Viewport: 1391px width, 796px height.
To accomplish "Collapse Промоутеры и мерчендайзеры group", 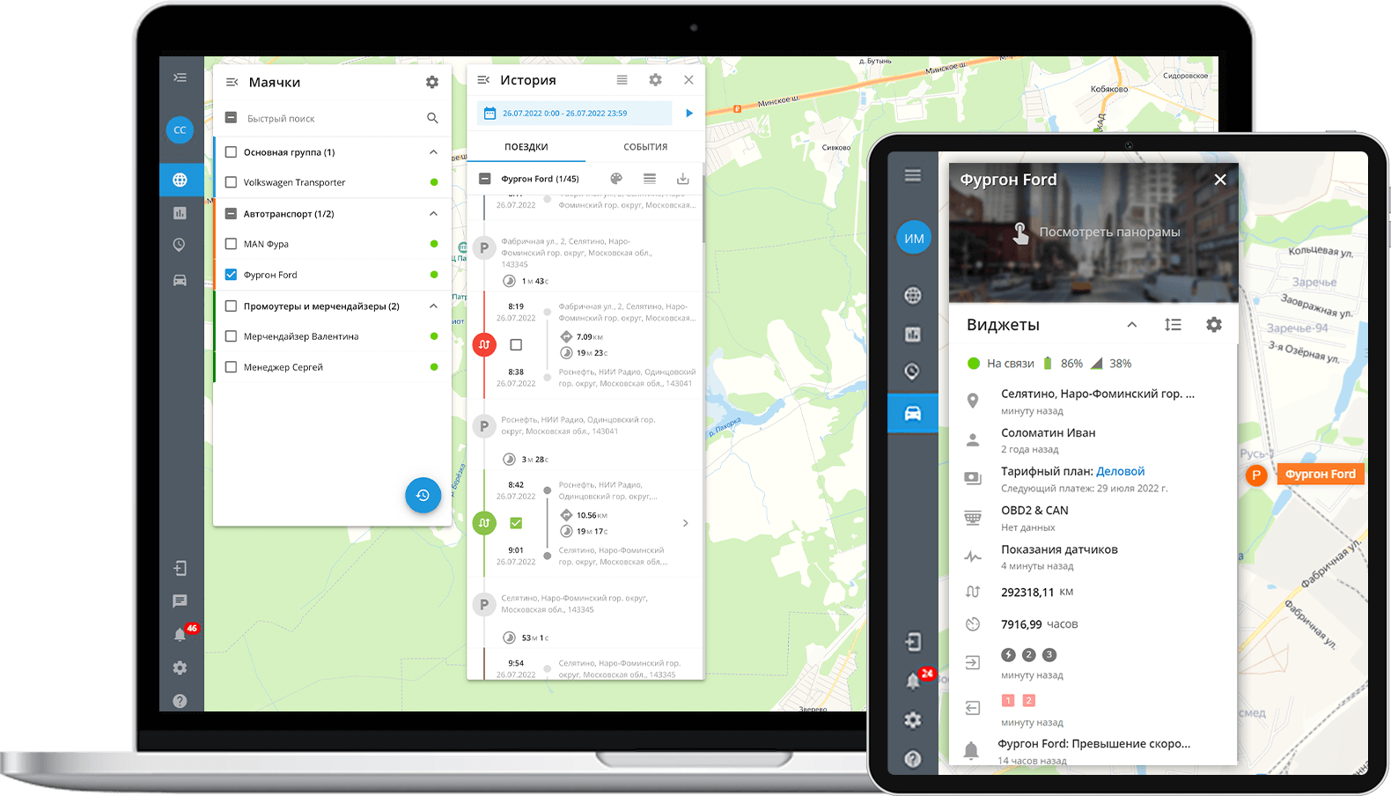I will click(x=433, y=306).
